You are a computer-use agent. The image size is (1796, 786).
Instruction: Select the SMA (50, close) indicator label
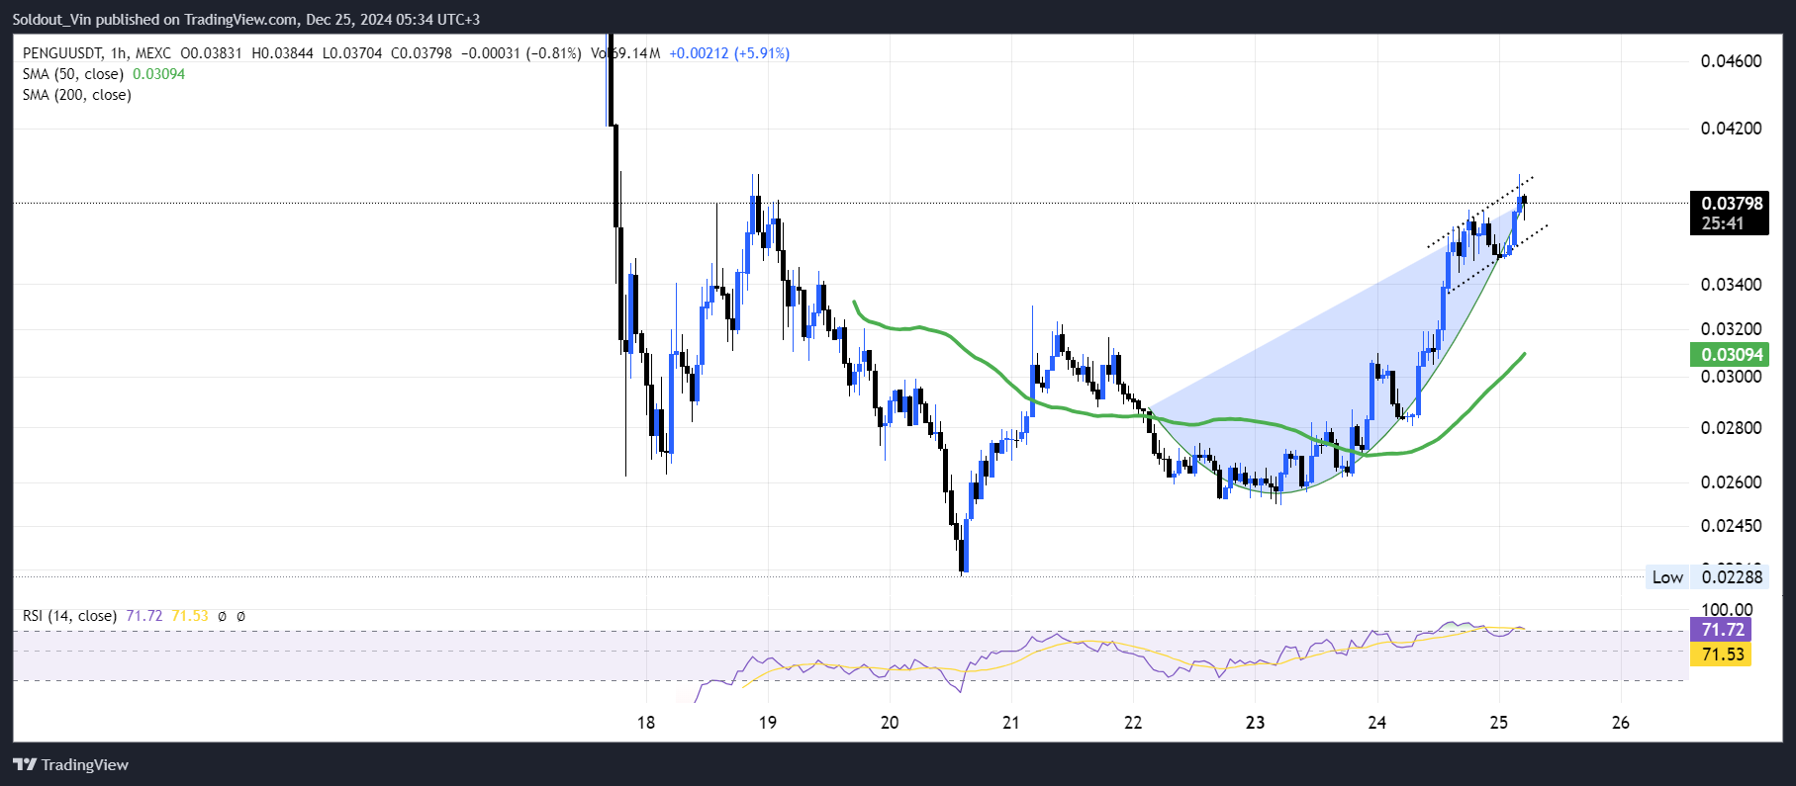point(73,74)
